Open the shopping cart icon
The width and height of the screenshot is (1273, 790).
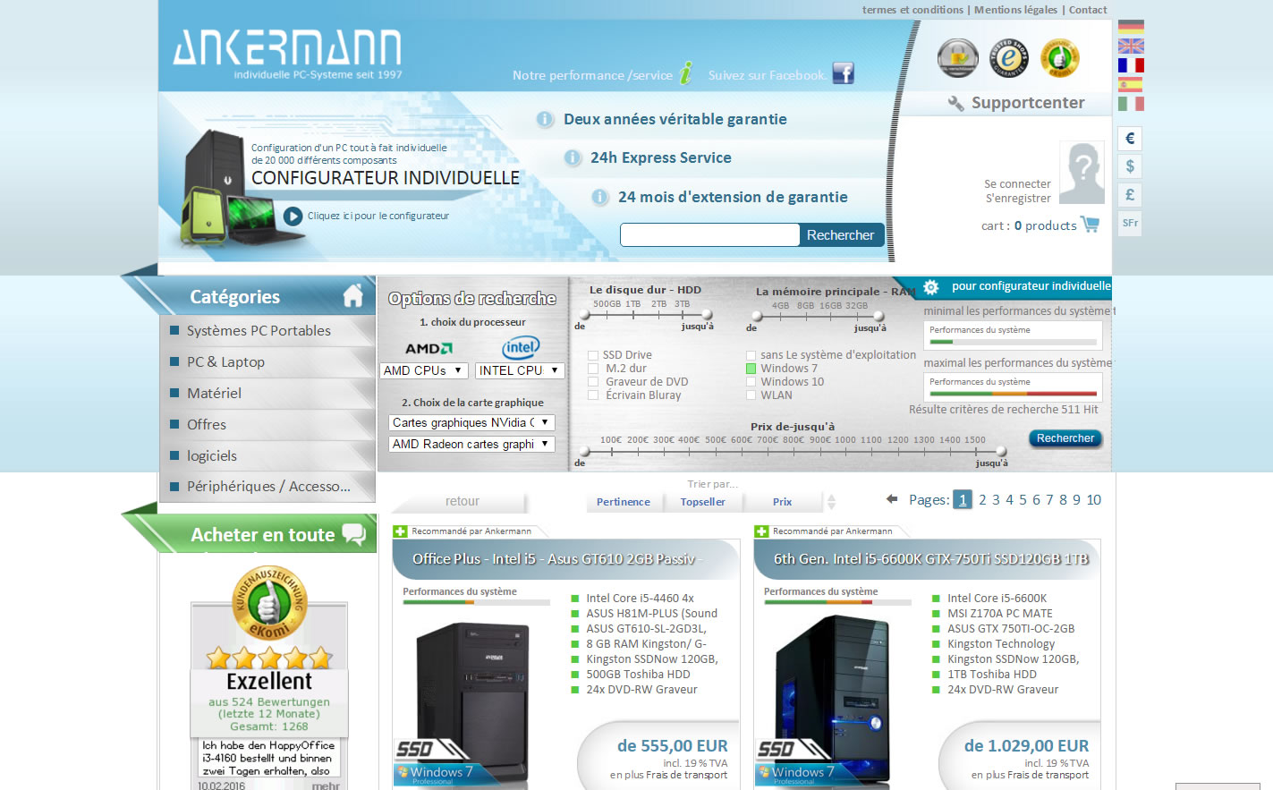tap(1090, 224)
